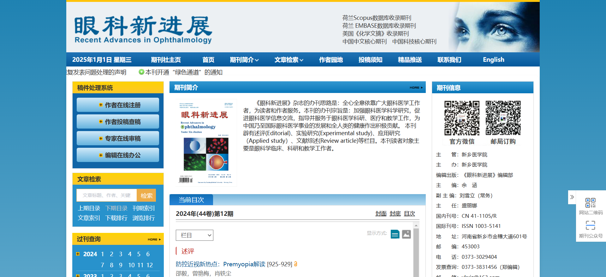Click the article search input field

106,195
